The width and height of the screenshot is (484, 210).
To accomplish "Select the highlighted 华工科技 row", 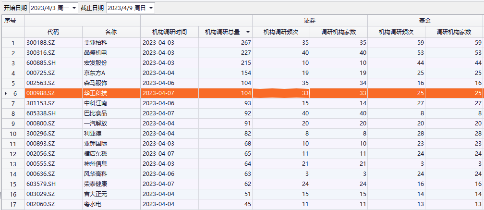I will (x=95, y=93).
